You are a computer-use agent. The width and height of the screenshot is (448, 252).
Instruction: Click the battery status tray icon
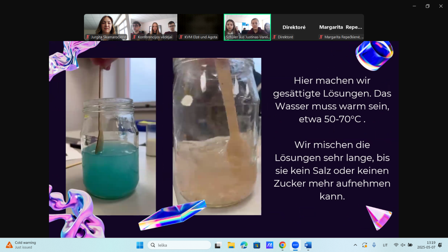click(410, 245)
